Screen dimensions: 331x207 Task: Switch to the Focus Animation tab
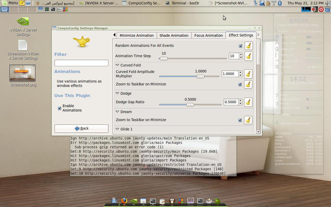208,36
